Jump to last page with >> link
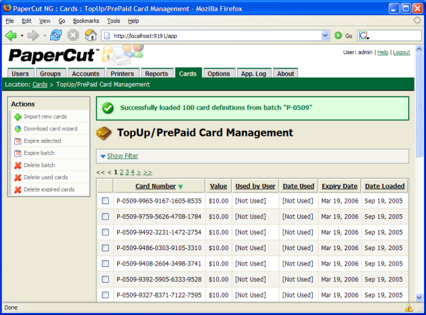426x315 pixels. [x=148, y=172]
